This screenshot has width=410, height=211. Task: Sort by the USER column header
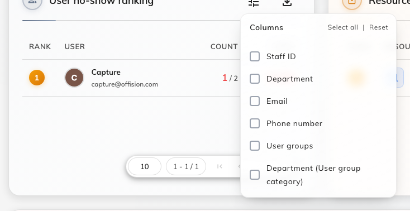pos(74,46)
